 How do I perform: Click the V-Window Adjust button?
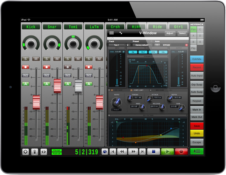170,33
